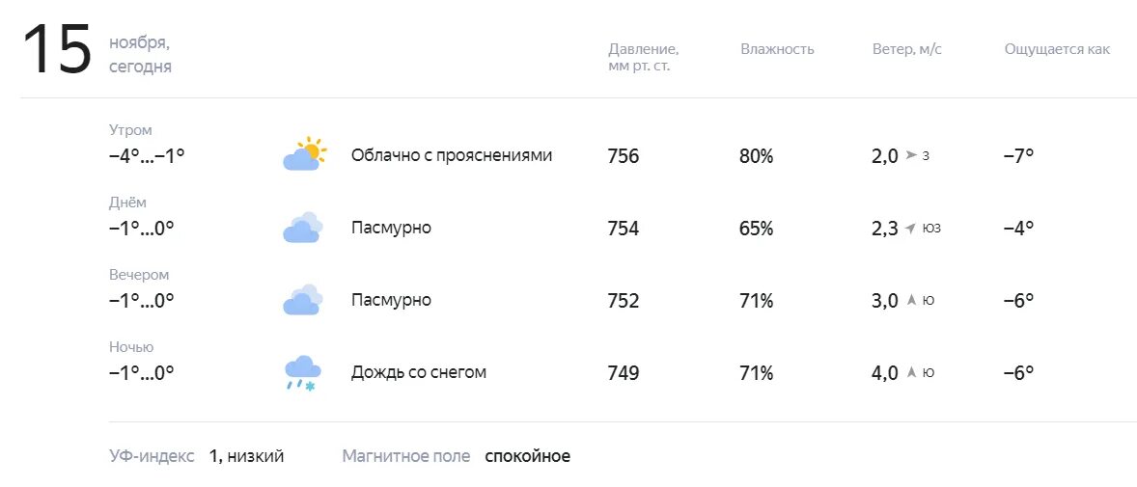Click the partly cloudy morning weather icon
This screenshot has width=1137, height=487.
304,153
